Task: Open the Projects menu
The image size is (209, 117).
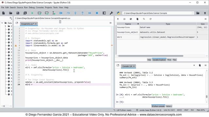Action: [x=48, y=7]
